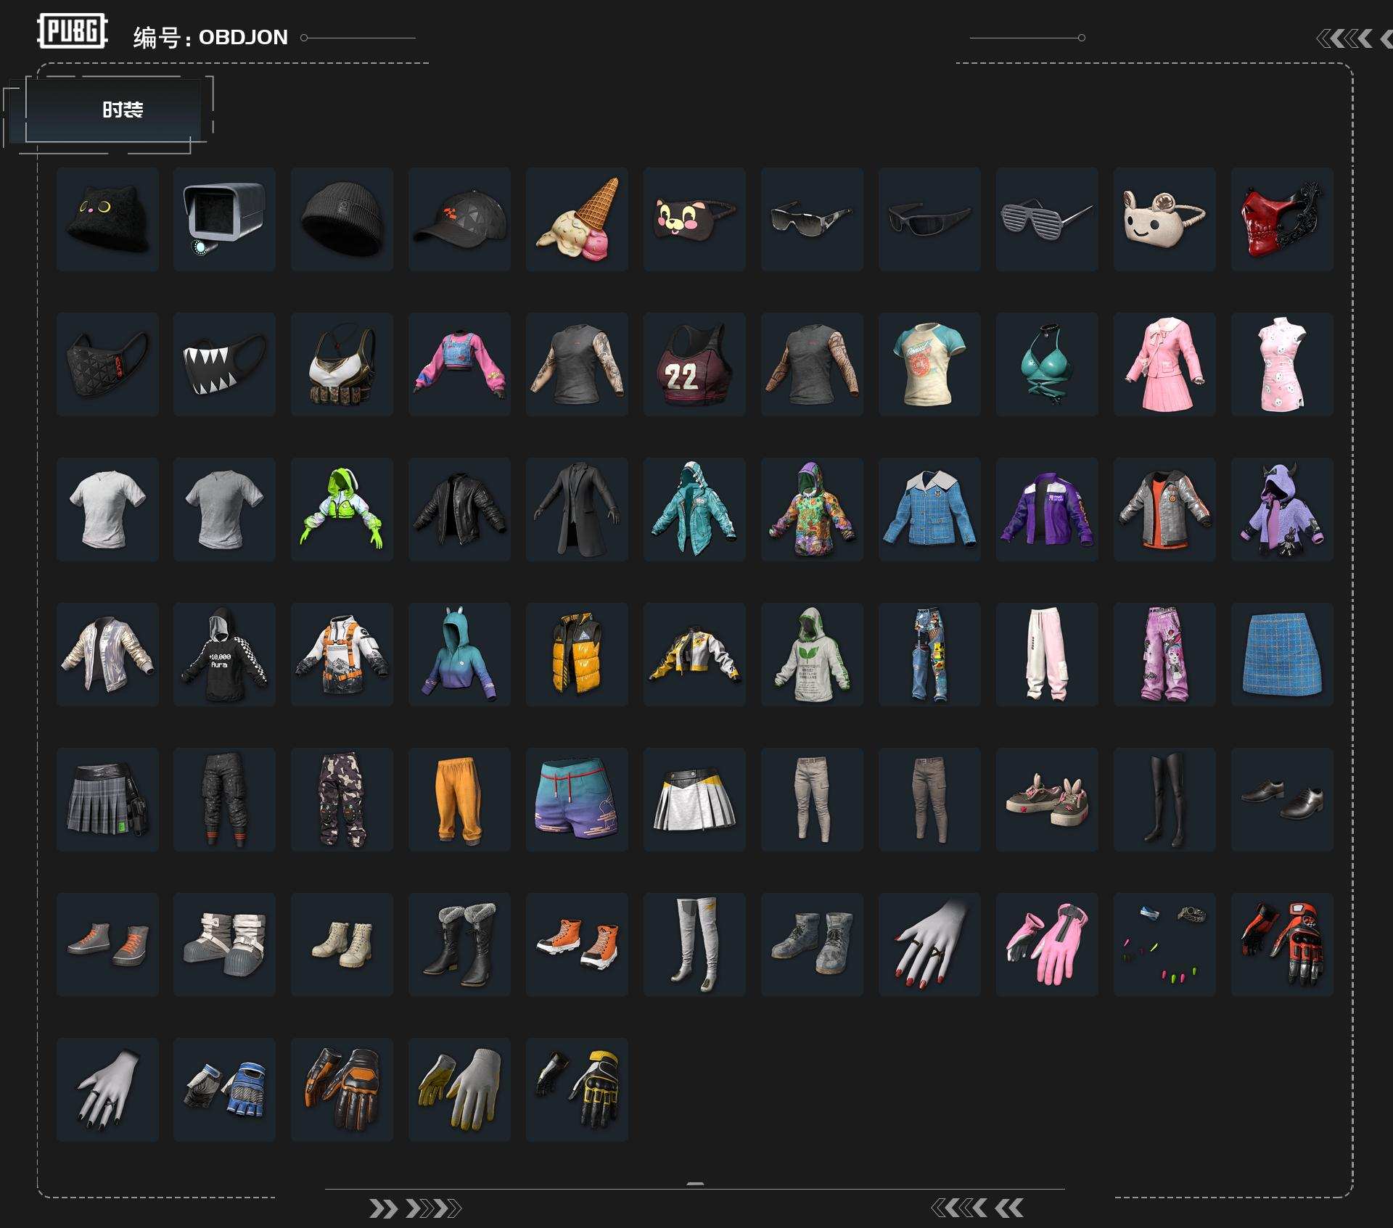This screenshot has height=1228, width=1393.
Task: Choose the blue fingerless gloves
Action: click(x=224, y=1089)
